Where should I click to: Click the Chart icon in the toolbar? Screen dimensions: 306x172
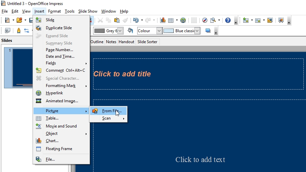163,20
